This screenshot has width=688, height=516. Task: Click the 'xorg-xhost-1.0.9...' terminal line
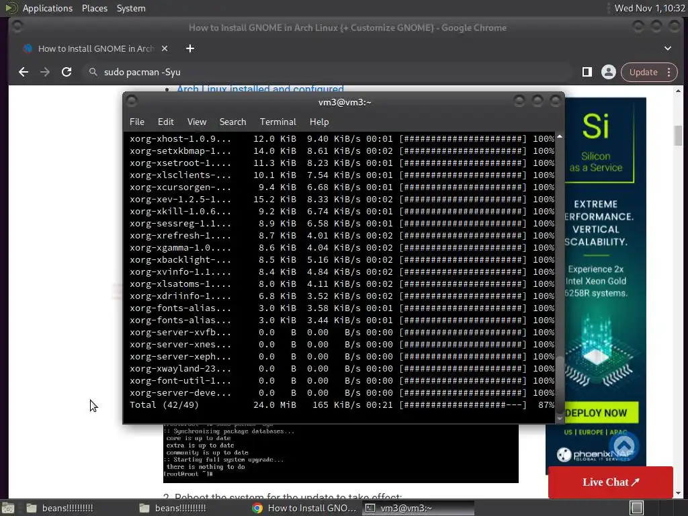tap(342, 138)
